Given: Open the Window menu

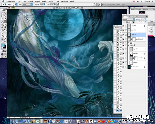Looking at the screenshot, I should click(65, 1).
